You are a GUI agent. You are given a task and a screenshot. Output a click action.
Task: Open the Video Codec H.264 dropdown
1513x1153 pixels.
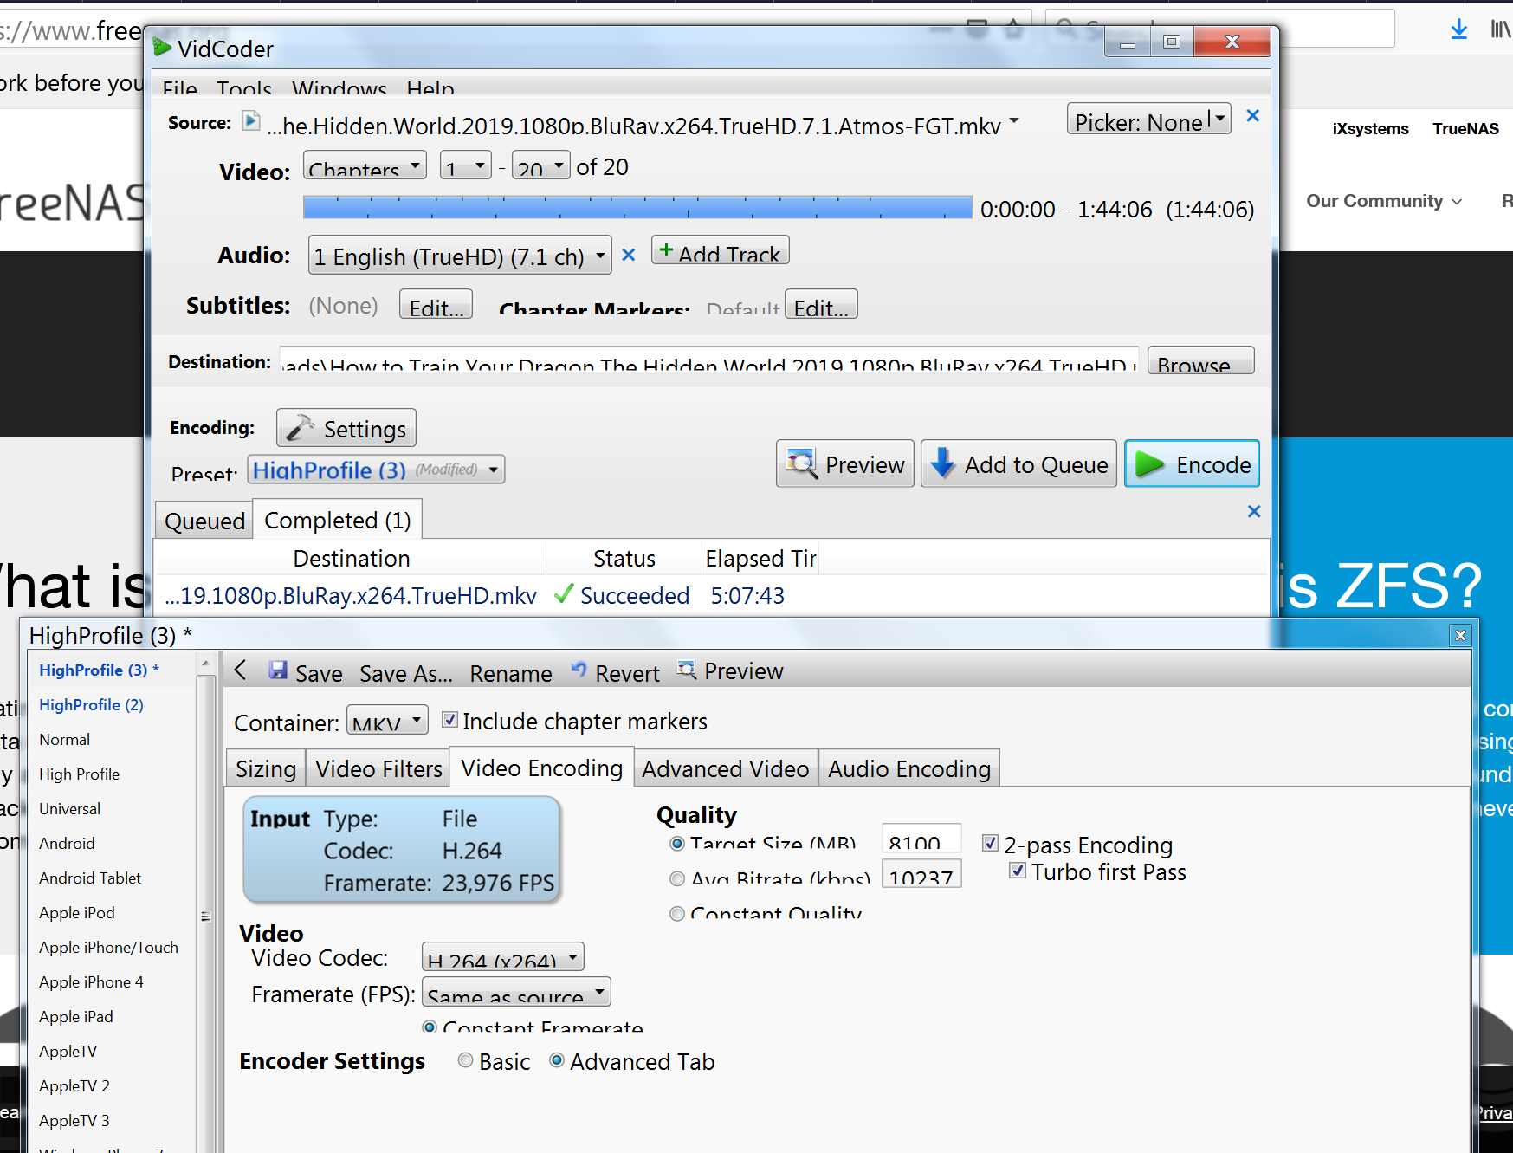[503, 957]
